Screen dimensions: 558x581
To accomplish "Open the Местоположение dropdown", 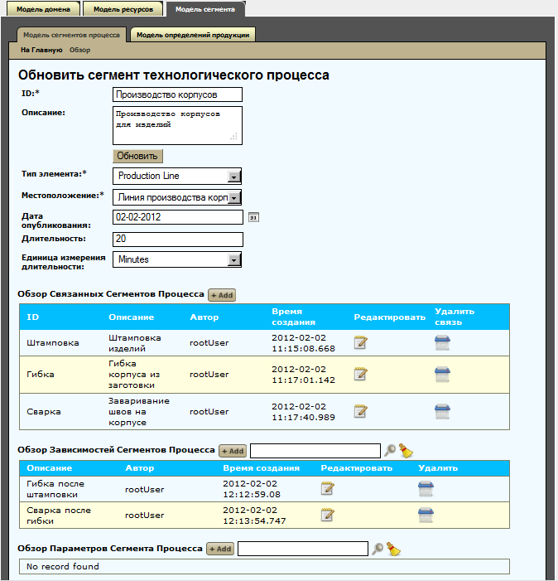I will pos(177,197).
